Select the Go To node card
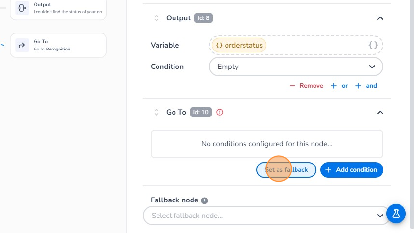The image size is (418, 233). pos(58,45)
